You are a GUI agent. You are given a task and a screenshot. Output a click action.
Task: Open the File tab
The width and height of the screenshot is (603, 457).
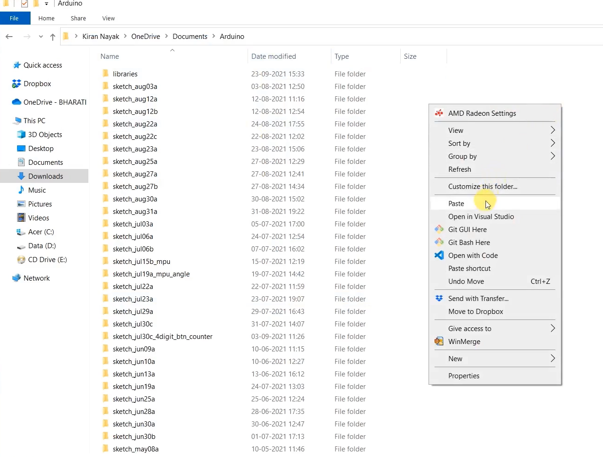[x=14, y=18]
